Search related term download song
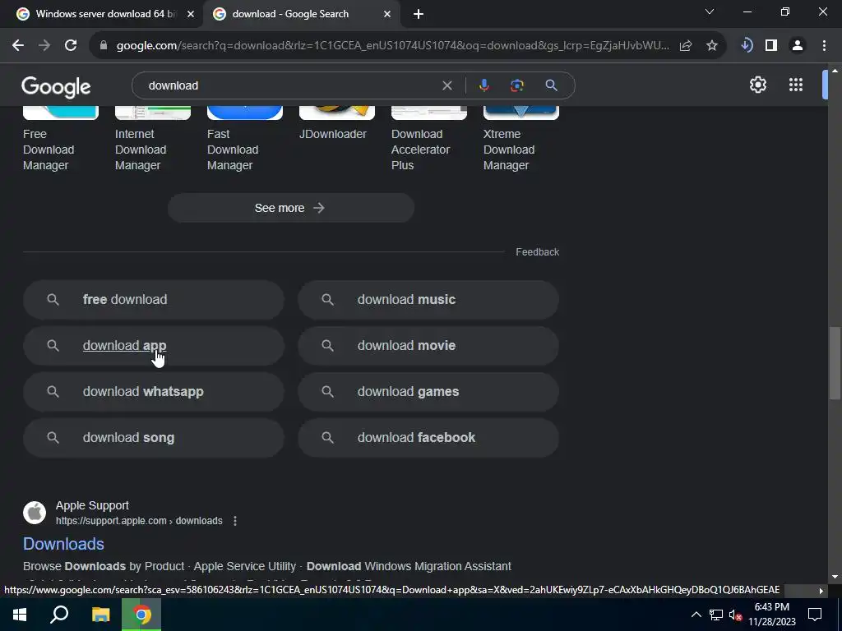The image size is (842, 631). click(153, 438)
